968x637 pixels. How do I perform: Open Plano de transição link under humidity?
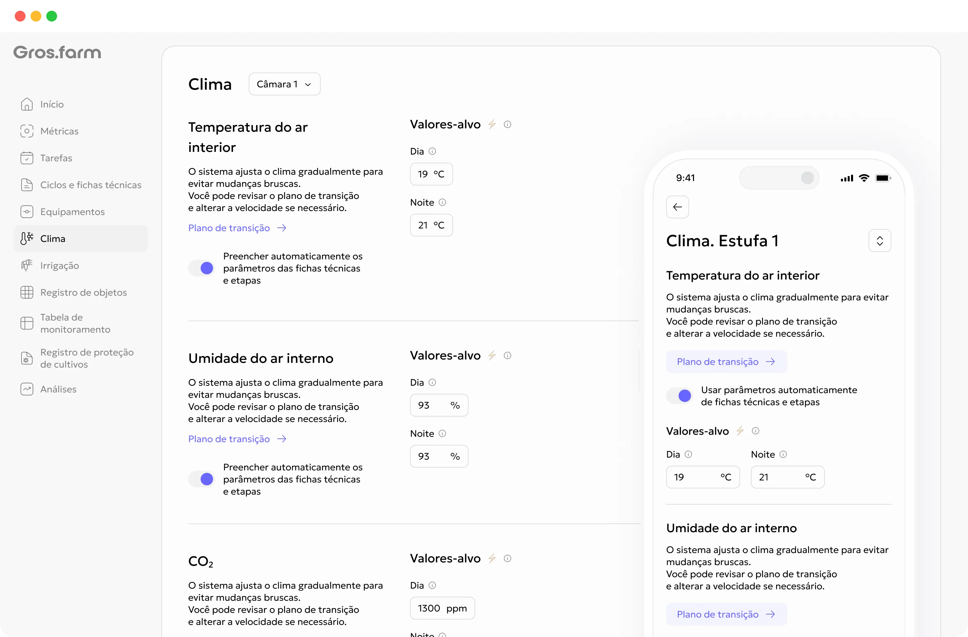(x=238, y=439)
